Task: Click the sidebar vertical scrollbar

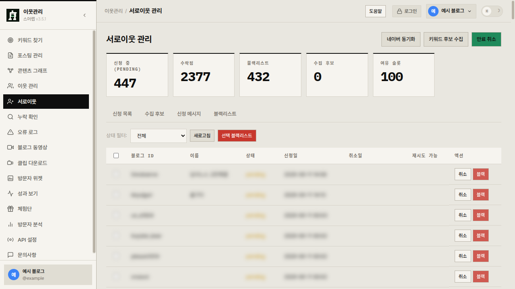Action: coord(94,141)
